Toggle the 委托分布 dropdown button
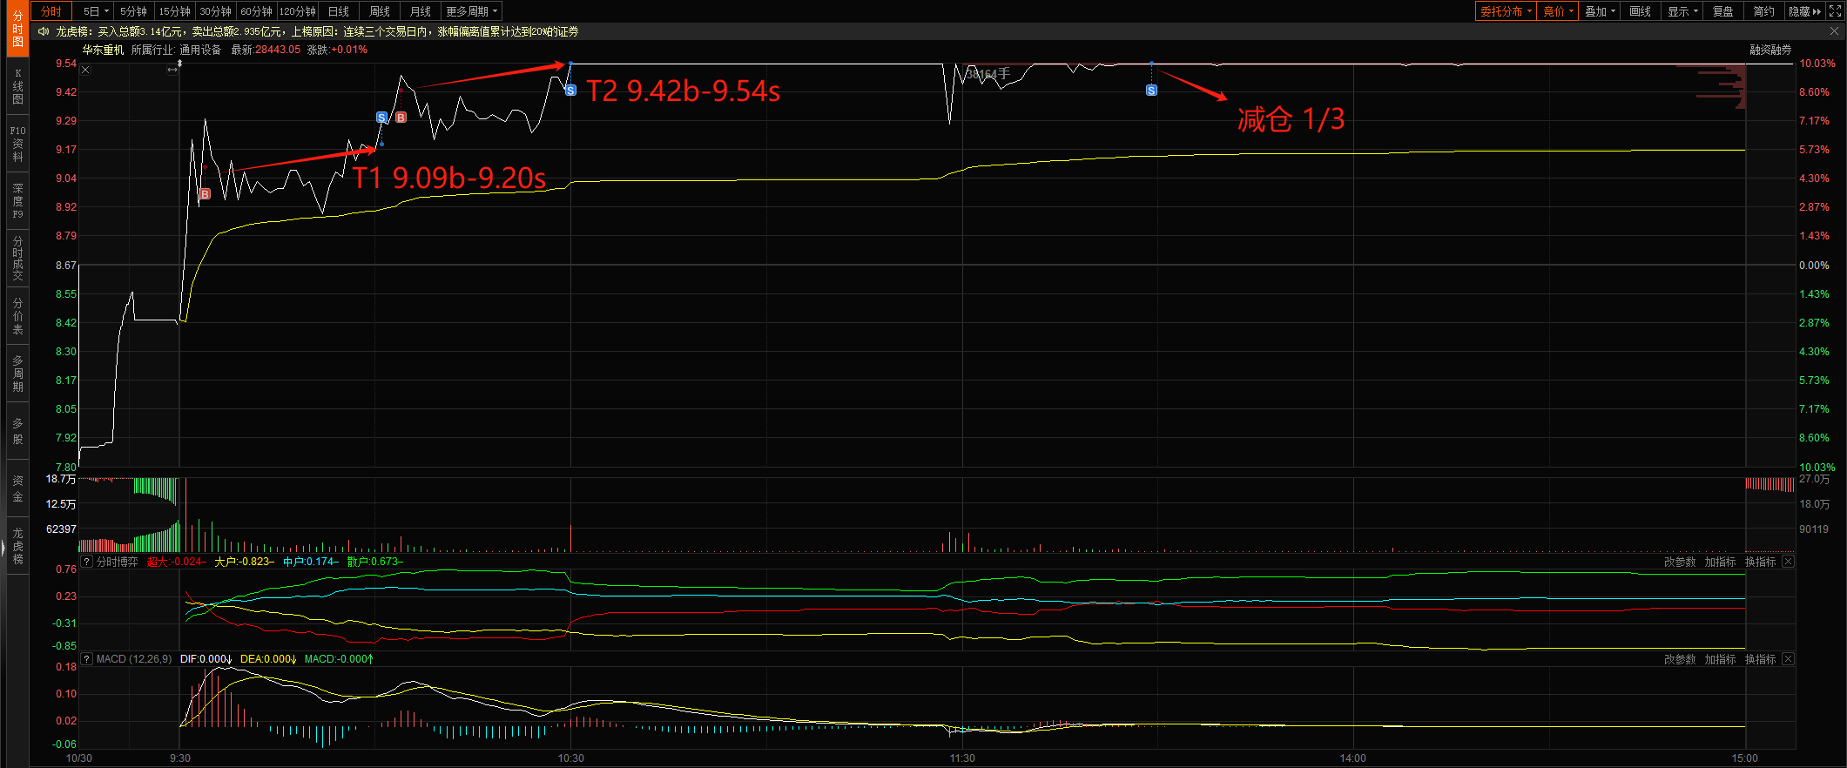1847x768 pixels. 1506,11
